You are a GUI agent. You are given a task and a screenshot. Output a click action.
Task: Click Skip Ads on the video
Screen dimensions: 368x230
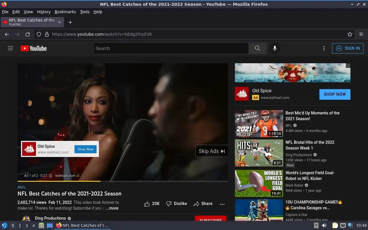coord(212,151)
